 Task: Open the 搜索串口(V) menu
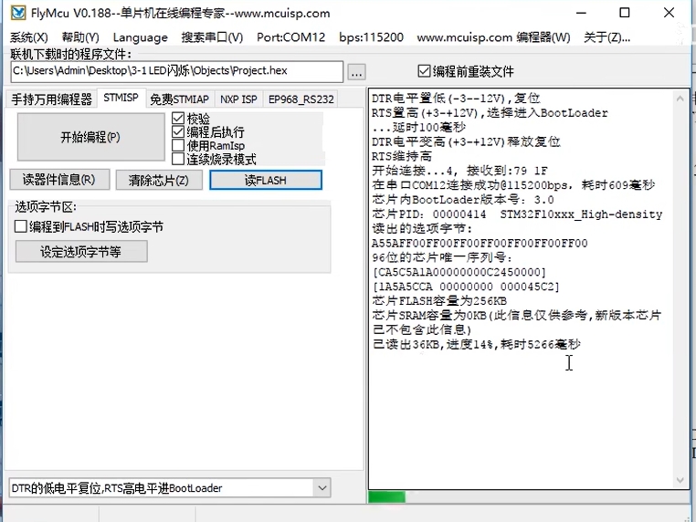(x=212, y=37)
